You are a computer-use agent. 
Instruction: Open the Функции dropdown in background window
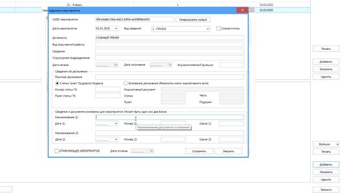(326, 144)
